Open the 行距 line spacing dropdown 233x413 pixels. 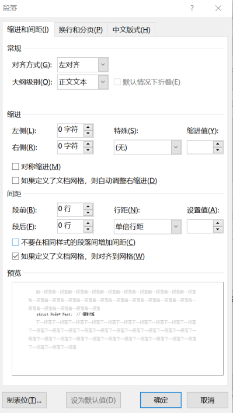tap(176, 226)
